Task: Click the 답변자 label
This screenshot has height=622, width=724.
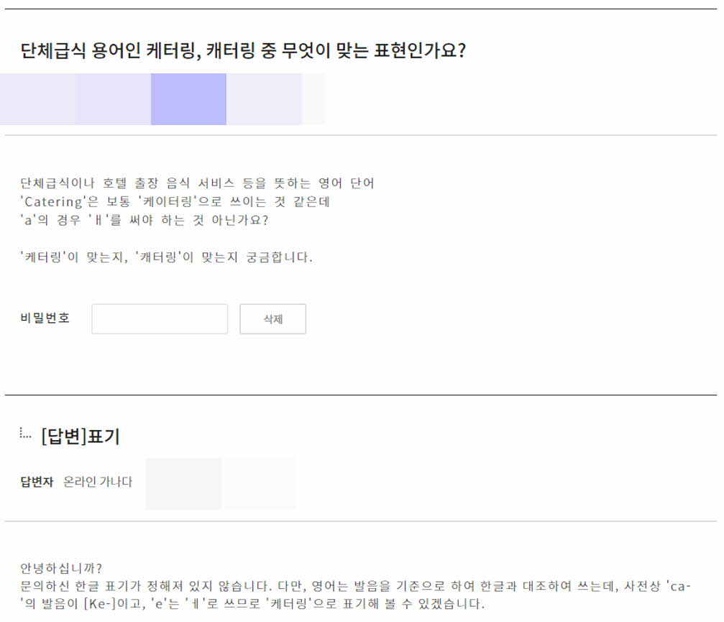Action: 37,482
